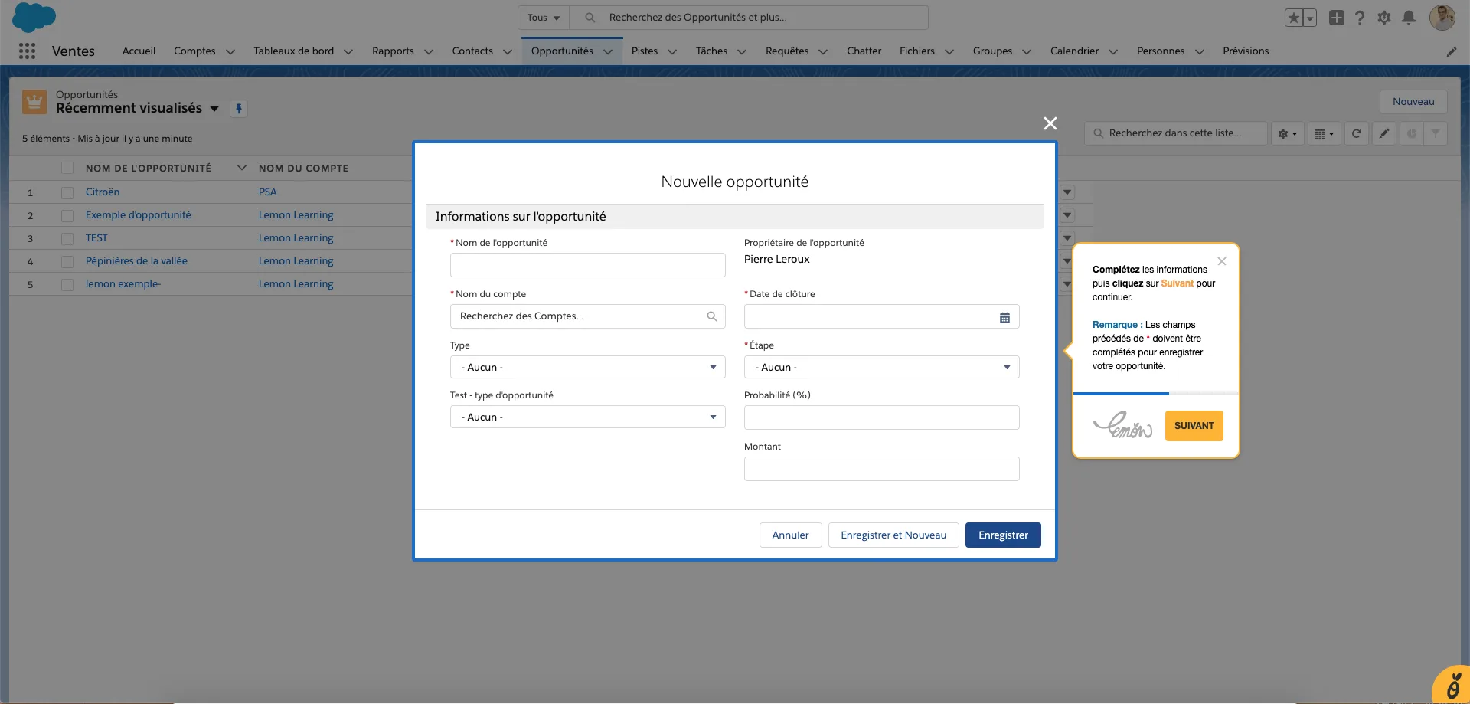
Task: Close the Lemon Learning tooltip
Action: tap(1222, 261)
